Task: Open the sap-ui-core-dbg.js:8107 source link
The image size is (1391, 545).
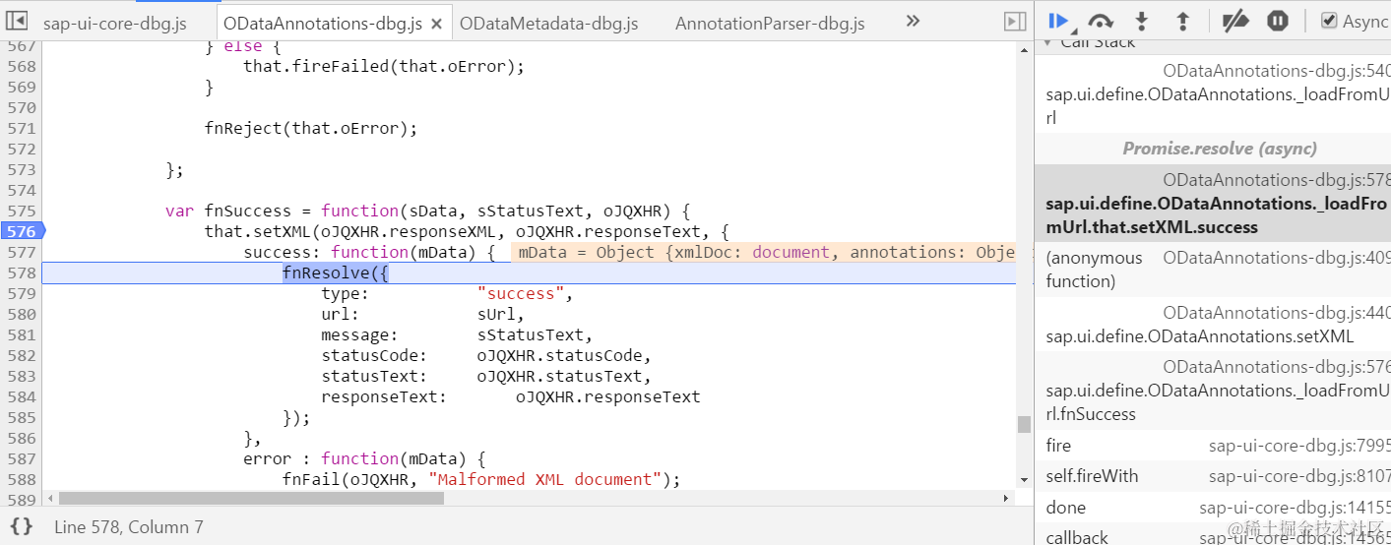Action: click(1299, 476)
